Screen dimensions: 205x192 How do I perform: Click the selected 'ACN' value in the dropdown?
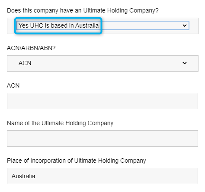tap(25, 63)
